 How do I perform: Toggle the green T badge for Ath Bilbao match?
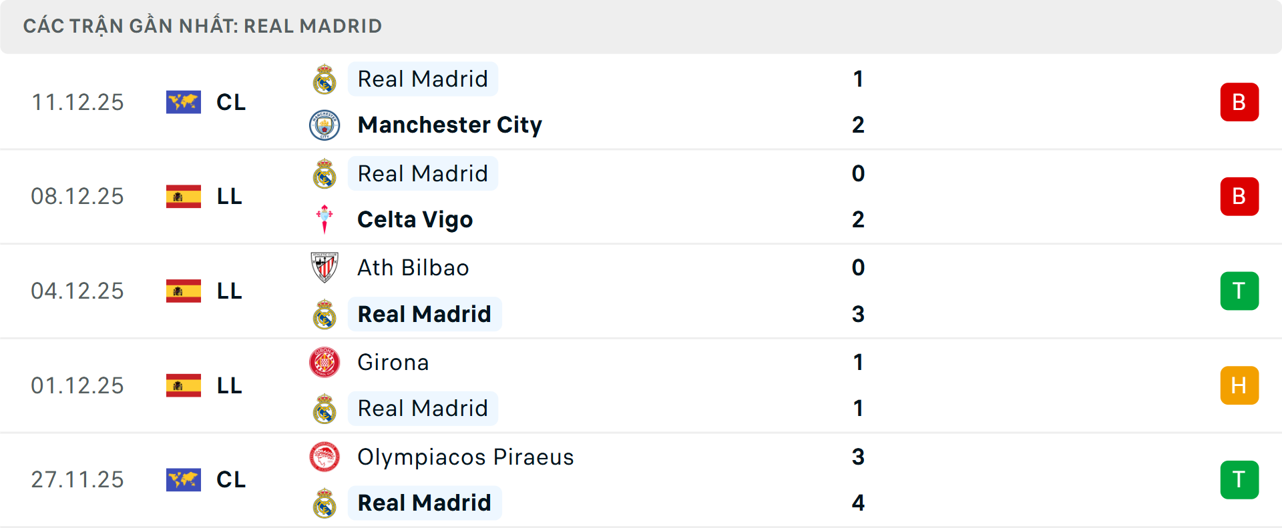[x=1240, y=291]
